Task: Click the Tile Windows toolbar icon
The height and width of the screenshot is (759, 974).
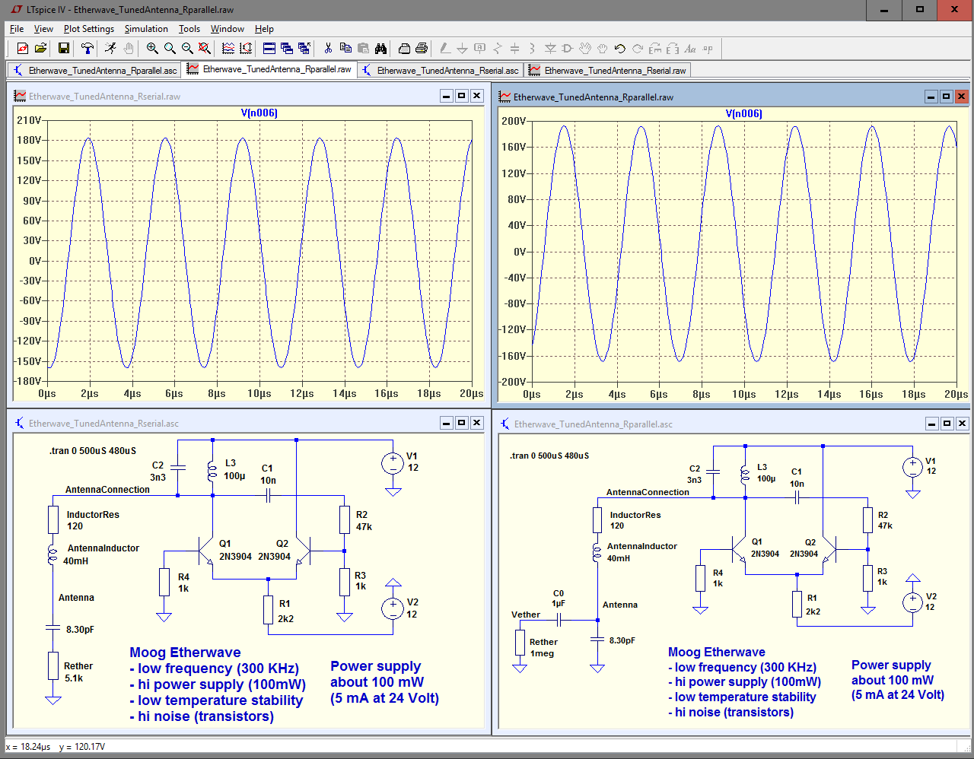Action: click(269, 49)
